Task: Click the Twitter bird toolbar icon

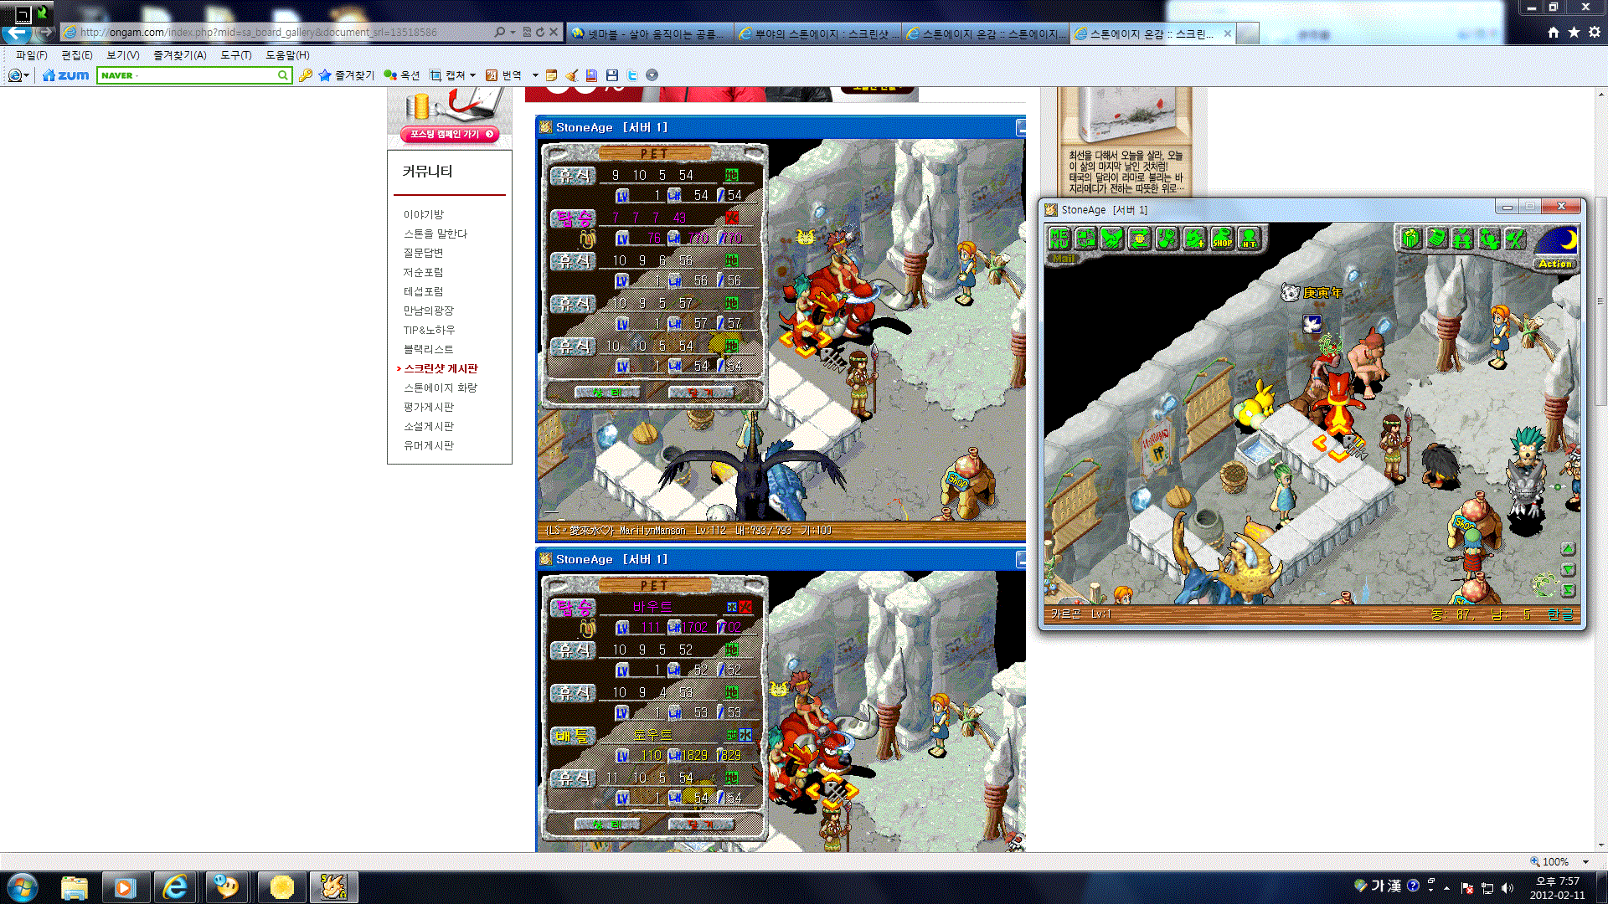Action: [632, 75]
